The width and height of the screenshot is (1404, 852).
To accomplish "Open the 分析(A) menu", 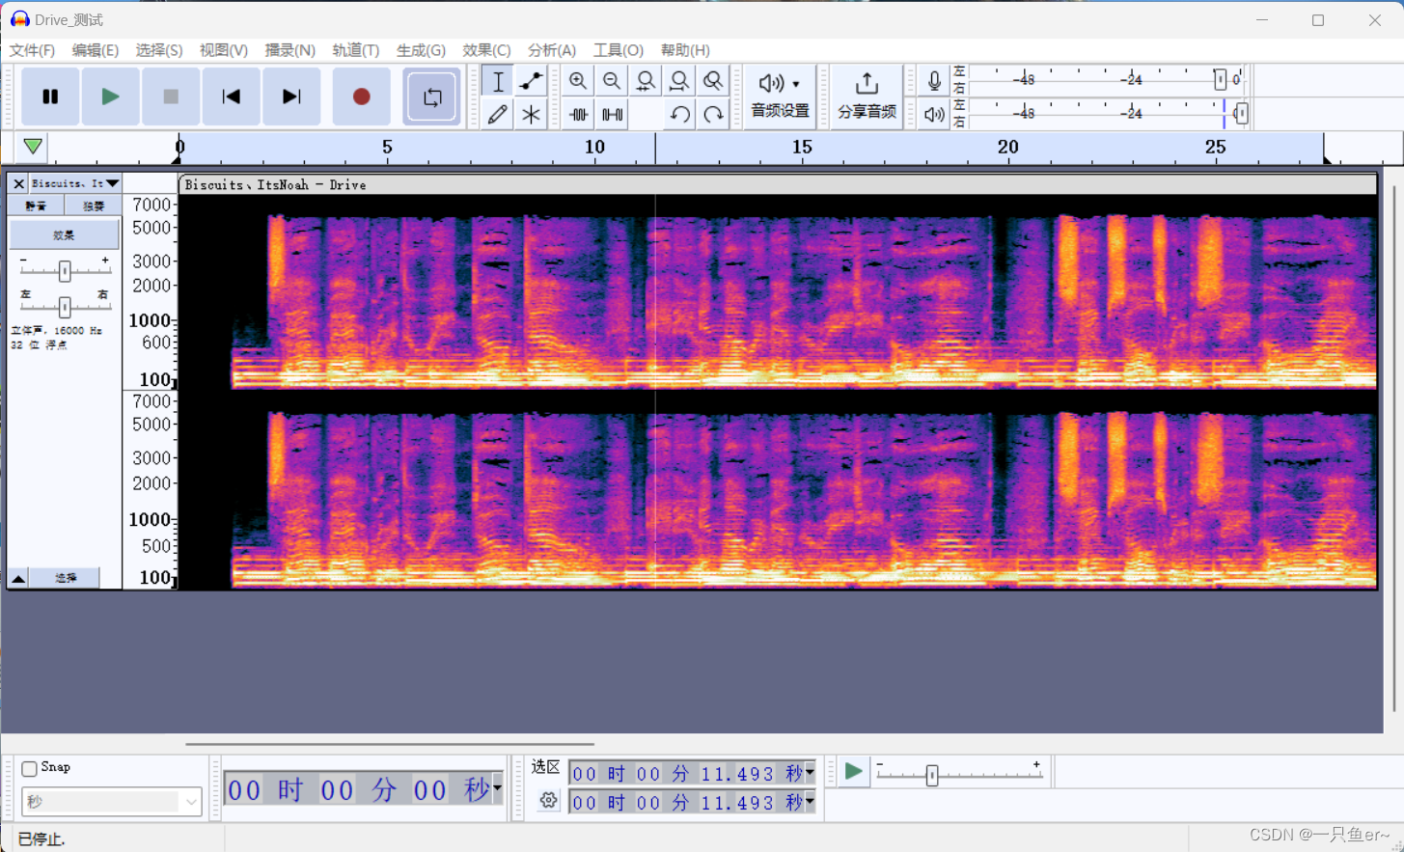I will click(x=552, y=50).
